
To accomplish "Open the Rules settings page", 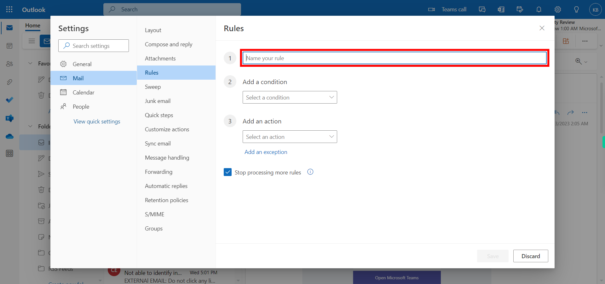I will [176, 72].
